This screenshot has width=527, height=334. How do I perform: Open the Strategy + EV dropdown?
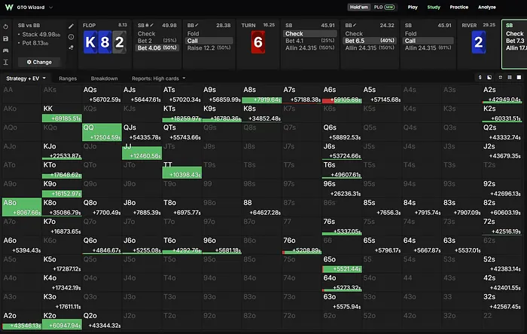(x=26, y=78)
